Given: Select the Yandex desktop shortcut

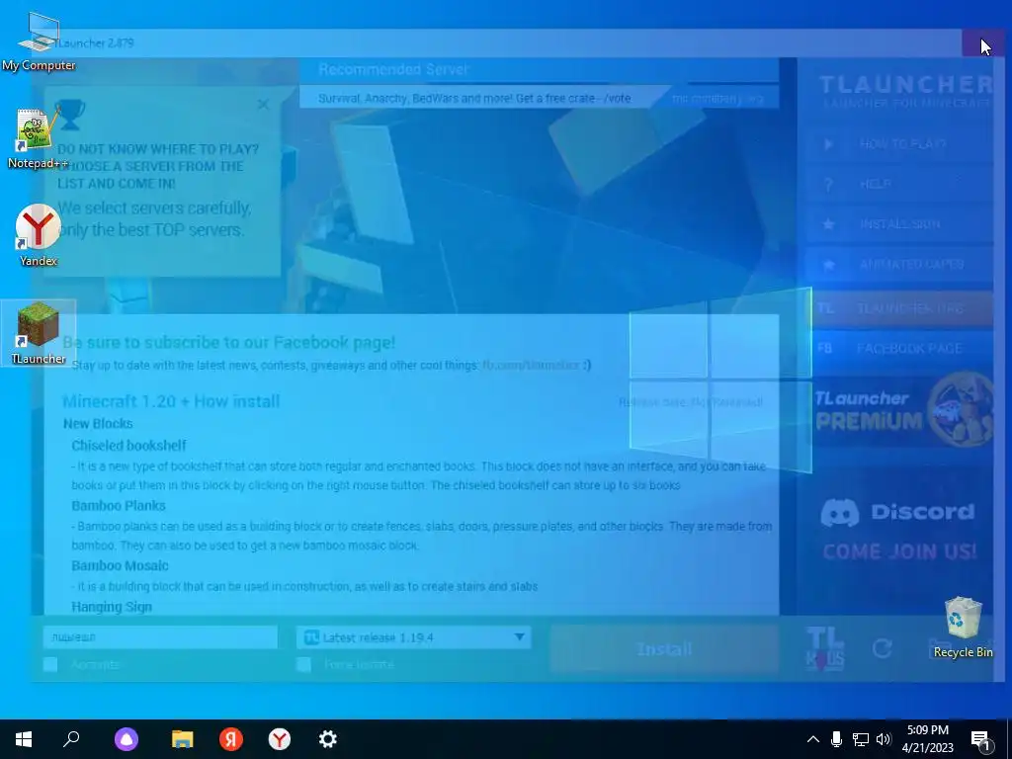Looking at the screenshot, I should click(39, 235).
